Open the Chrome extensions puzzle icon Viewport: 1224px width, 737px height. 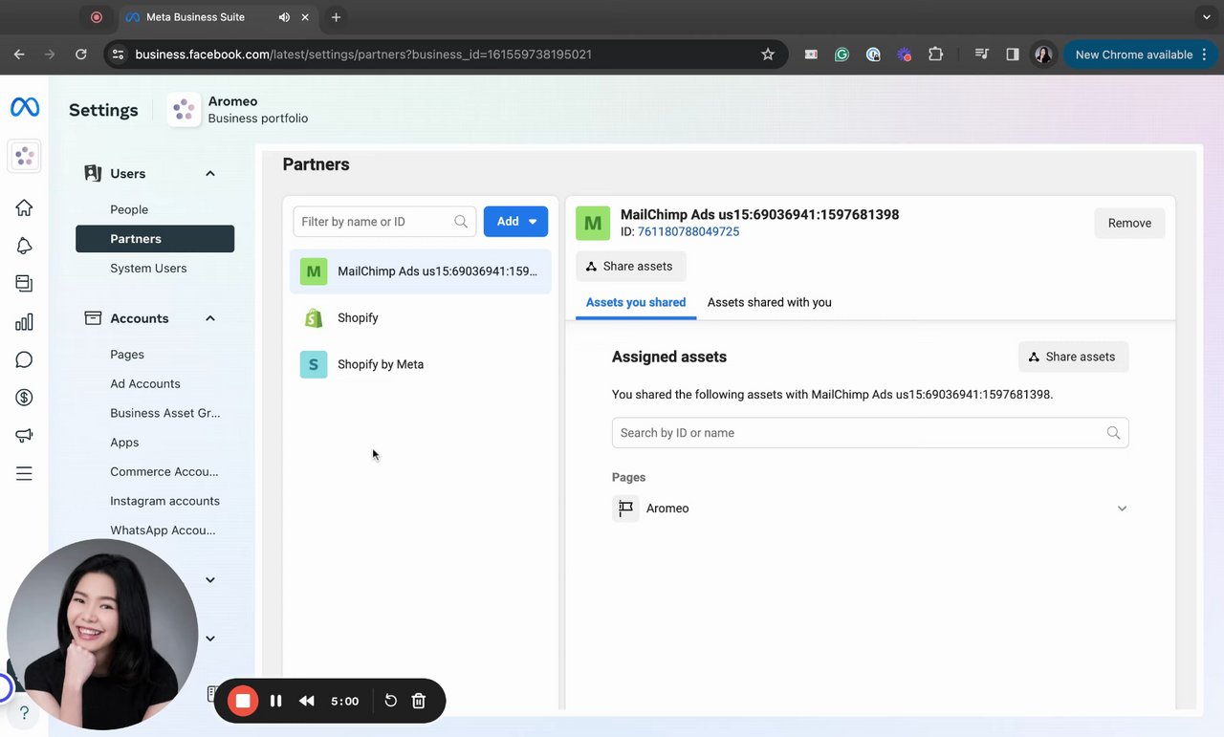(935, 54)
